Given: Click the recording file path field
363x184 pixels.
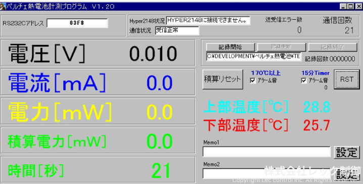Looking at the screenshot, I should pyautogui.click(x=254, y=57).
